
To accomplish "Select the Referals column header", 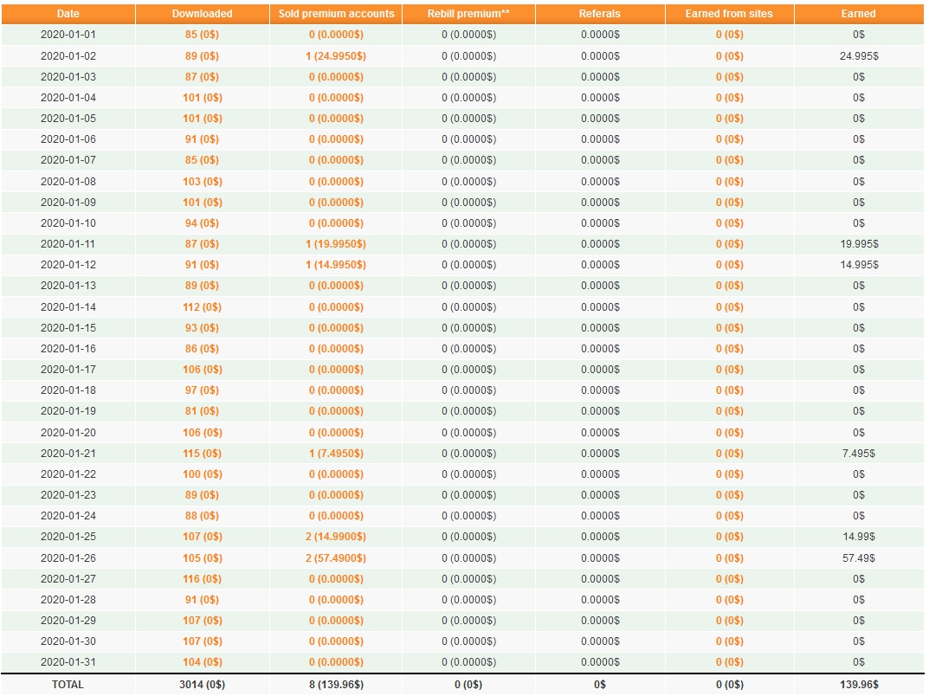I will 600,14.
